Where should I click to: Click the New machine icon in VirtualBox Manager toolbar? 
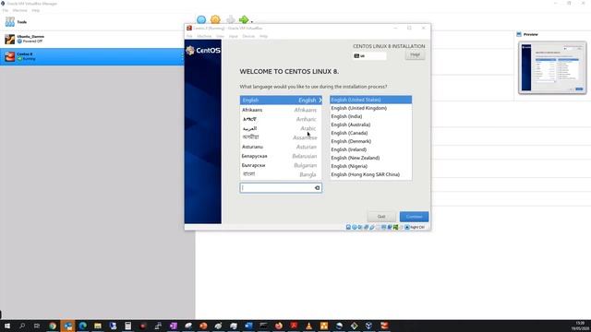click(201, 19)
